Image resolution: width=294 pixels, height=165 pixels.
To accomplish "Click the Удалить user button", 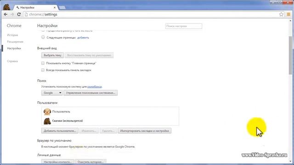I will (x=108, y=131).
